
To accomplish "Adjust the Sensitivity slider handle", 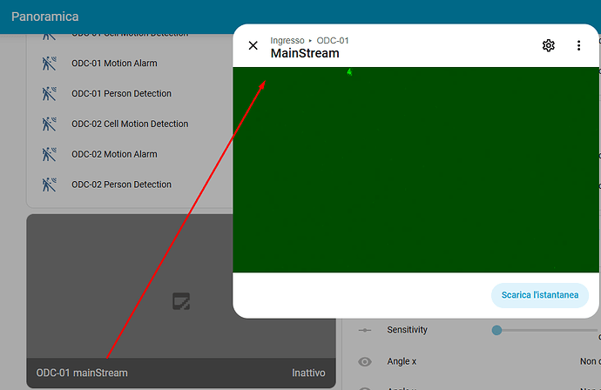I will [x=496, y=330].
